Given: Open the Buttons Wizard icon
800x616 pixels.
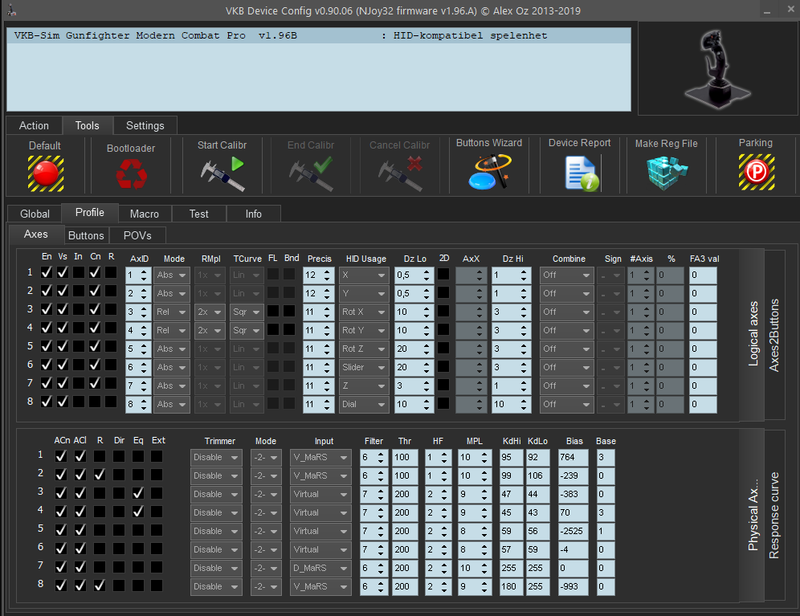Looking at the screenshot, I should (489, 172).
